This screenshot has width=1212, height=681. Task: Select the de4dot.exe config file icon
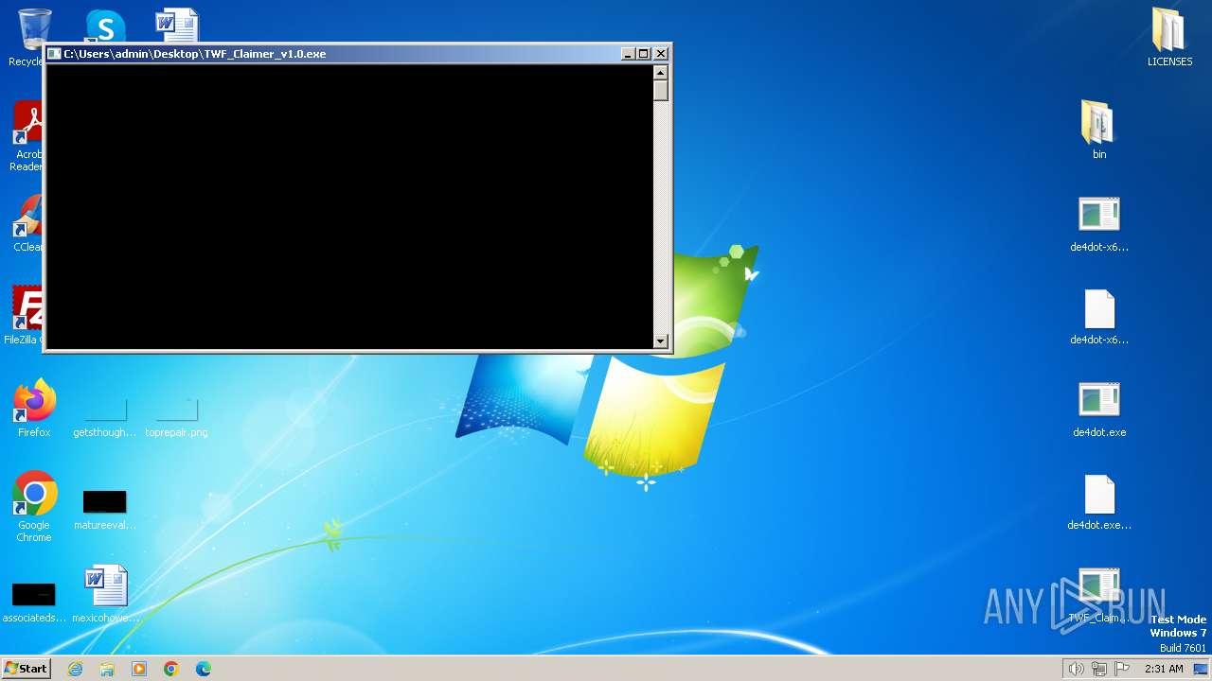pyautogui.click(x=1099, y=502)
